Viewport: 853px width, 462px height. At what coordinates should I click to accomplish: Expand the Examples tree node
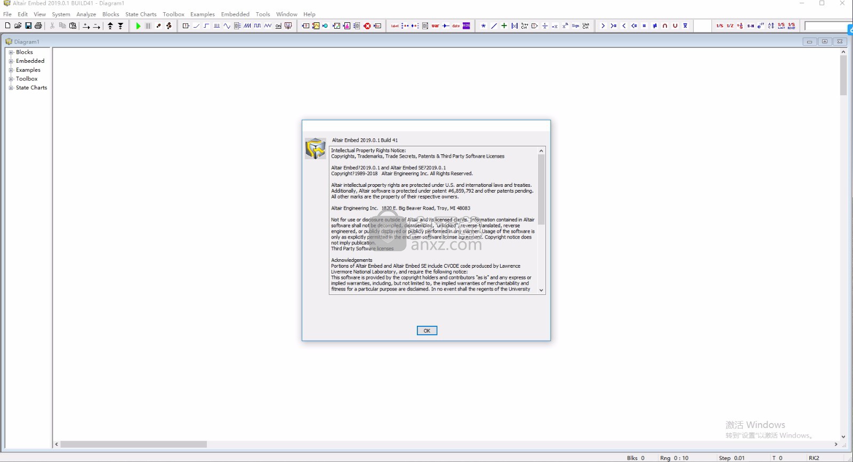coord(11,70)
